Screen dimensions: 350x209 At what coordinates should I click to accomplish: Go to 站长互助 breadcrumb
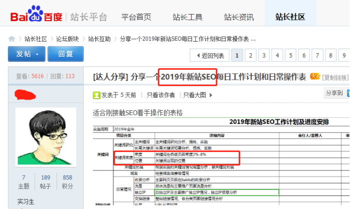pos(99,39)
